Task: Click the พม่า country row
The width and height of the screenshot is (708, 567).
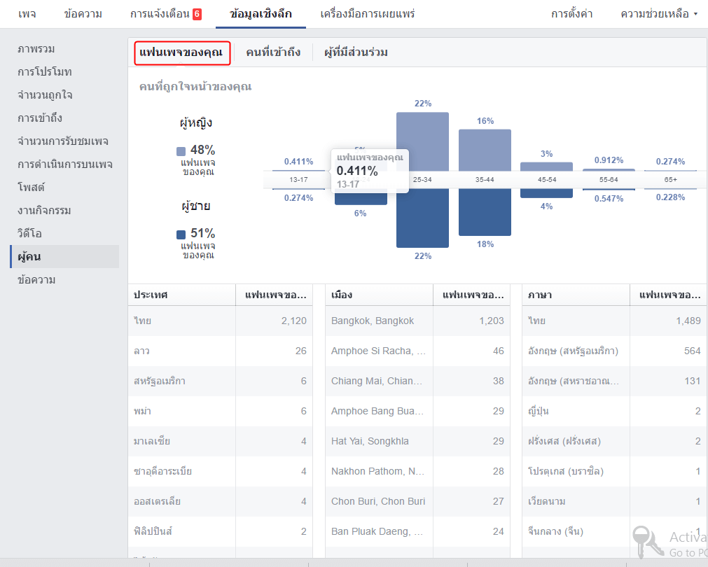Action: 221,411
